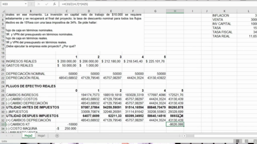This screenshot has width=257, height=144.
Task: Select all cells via corner triangle
Action: [3, 11]
